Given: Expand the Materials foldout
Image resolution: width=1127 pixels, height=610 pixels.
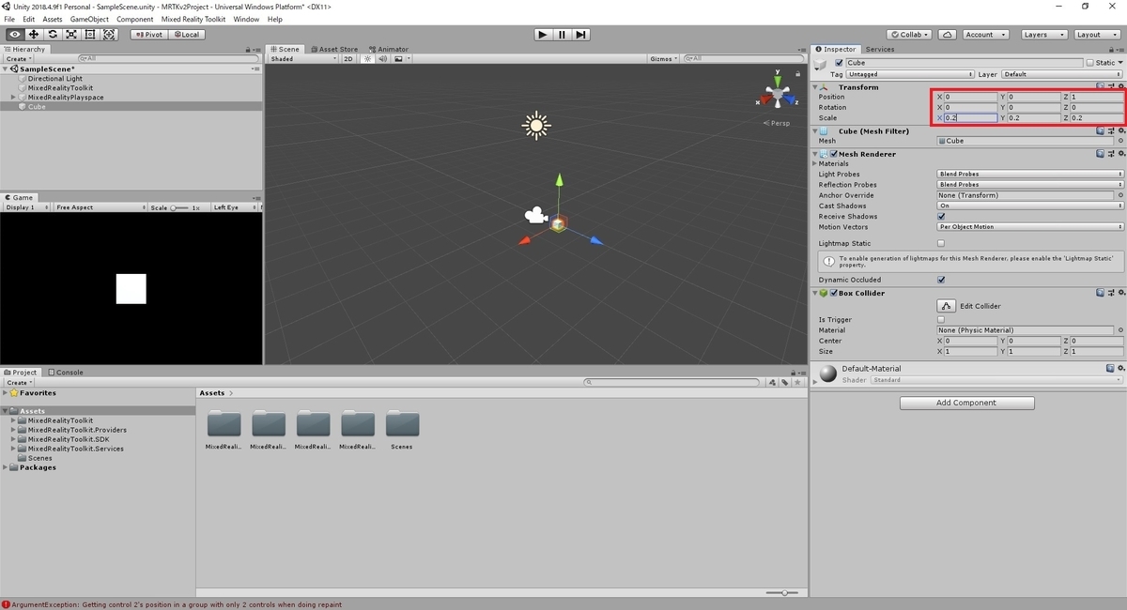Looking at the screenshot, I should pyautogui.click(x=815, y=163).
